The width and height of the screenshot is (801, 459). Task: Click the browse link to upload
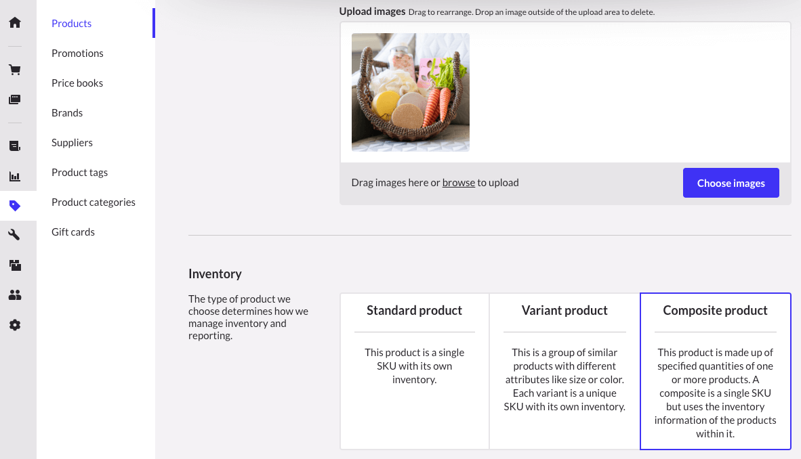458,183
